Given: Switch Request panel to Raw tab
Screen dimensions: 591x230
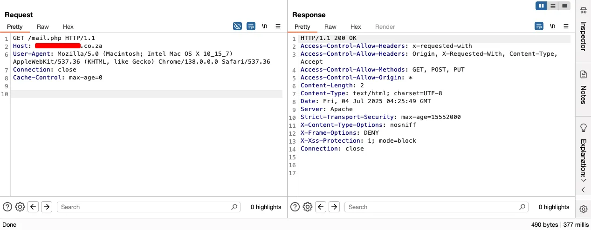Looking at the screenshot, I should pos(43,27).
